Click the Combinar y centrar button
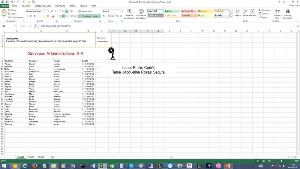This screenshot has height=169, width=300. pos(88,16)
